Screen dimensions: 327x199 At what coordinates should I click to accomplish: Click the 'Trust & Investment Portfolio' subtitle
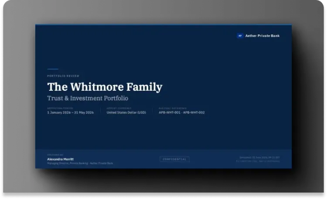(88, 98)
